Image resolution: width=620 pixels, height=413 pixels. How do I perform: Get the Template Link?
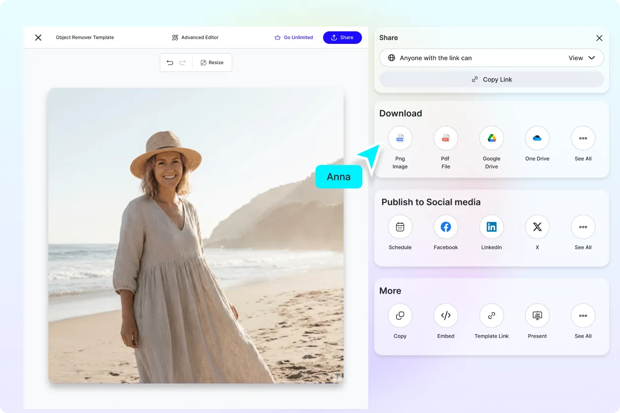[491, 315]
